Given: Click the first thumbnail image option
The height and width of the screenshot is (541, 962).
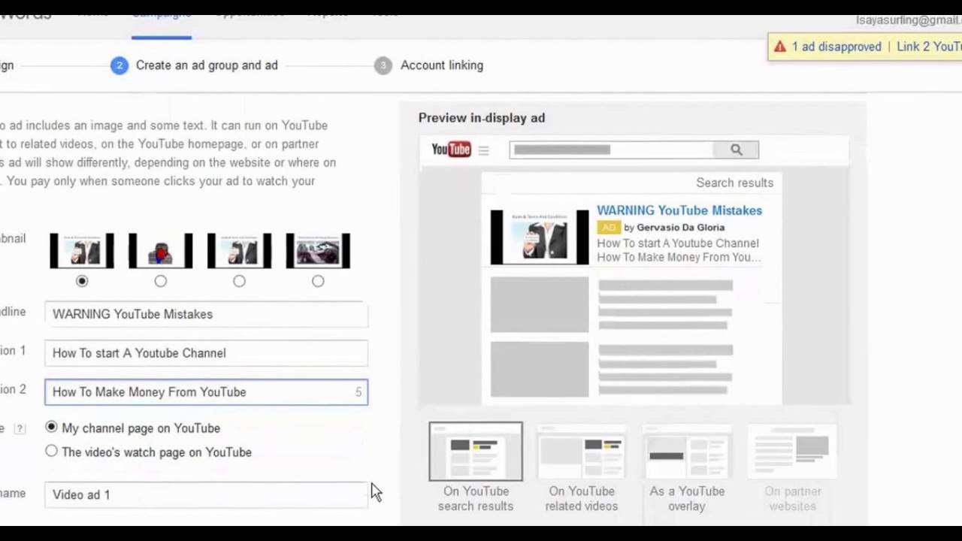Looking at the screenshot, I should (x=82, y=251).
